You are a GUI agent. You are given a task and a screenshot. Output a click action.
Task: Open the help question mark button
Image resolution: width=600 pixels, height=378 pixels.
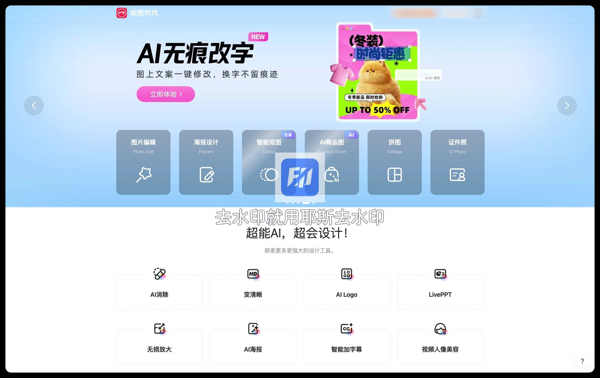click(x=582, y=361)
